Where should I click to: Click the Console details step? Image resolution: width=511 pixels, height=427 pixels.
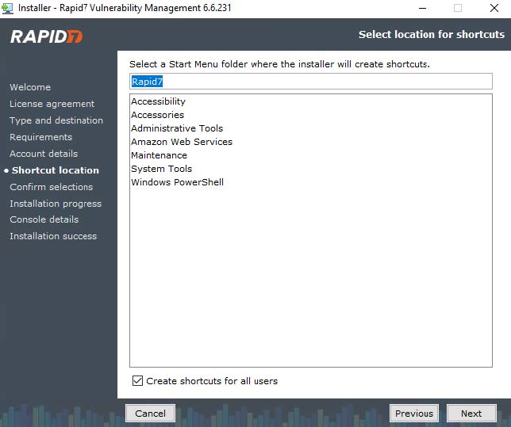(x=44, y=219)
